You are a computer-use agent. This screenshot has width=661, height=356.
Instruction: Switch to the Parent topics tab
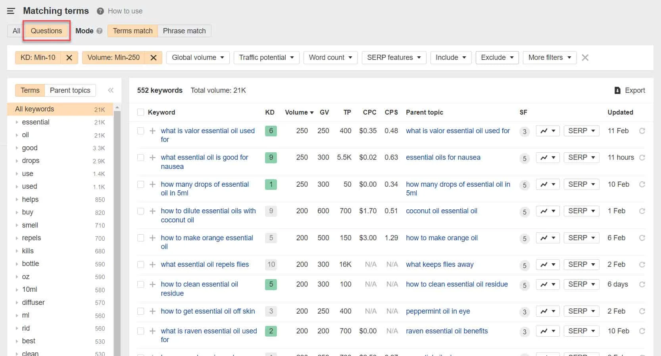pyautogui.click(x=70, y=90)
